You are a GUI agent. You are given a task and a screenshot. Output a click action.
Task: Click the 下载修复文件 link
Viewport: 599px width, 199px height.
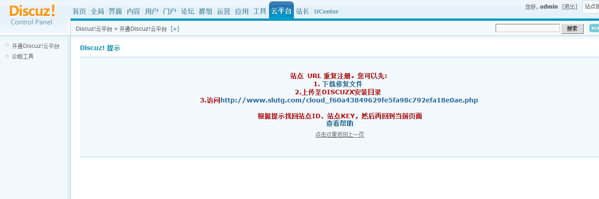pyautogui.click(x=342, y=84)
